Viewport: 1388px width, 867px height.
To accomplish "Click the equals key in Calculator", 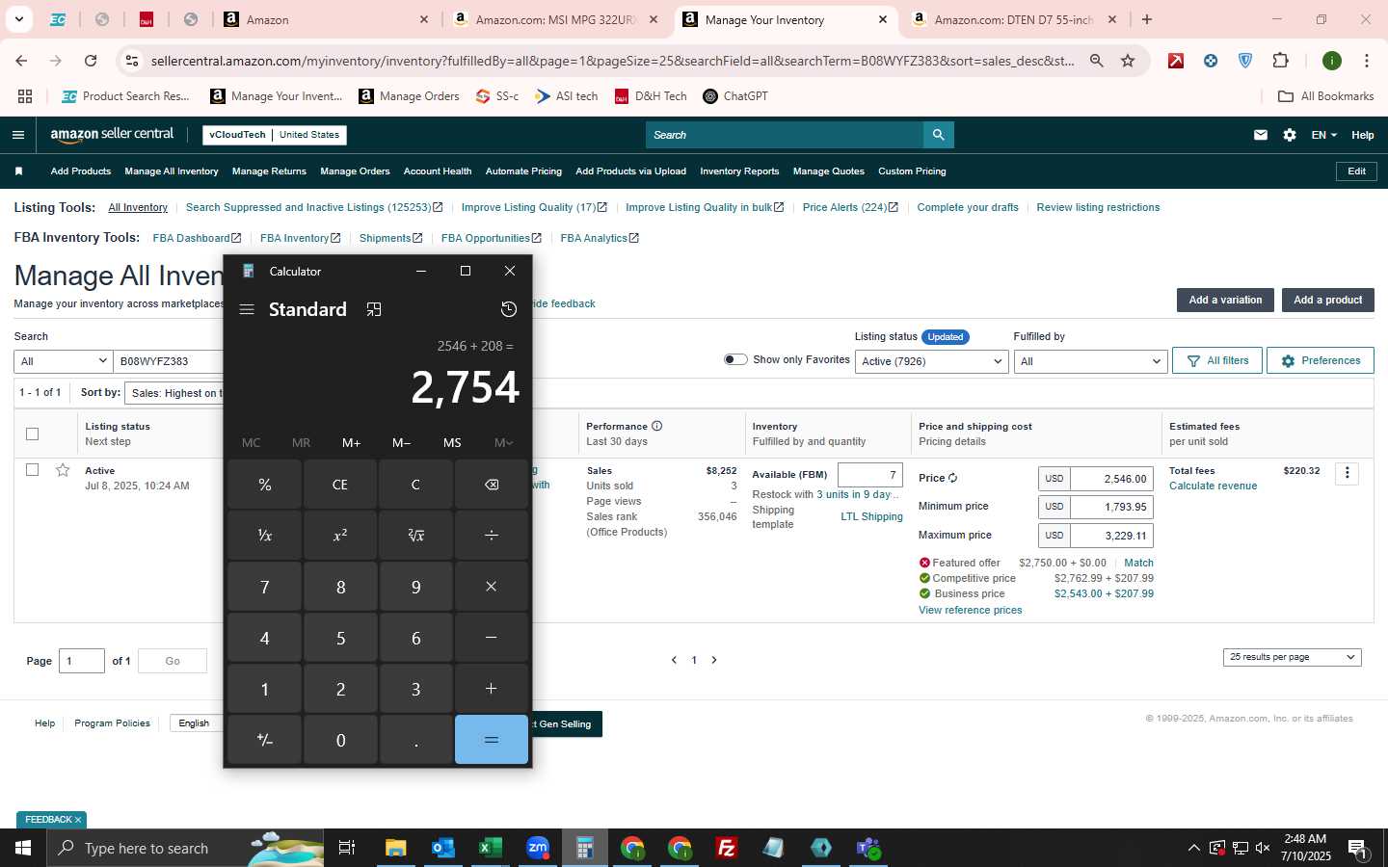I will [x=492, y=740].
